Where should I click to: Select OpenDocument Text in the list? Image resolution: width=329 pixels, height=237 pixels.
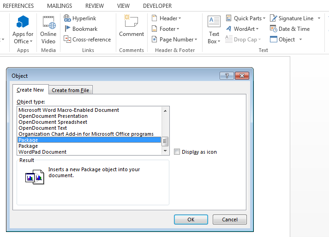90,128
